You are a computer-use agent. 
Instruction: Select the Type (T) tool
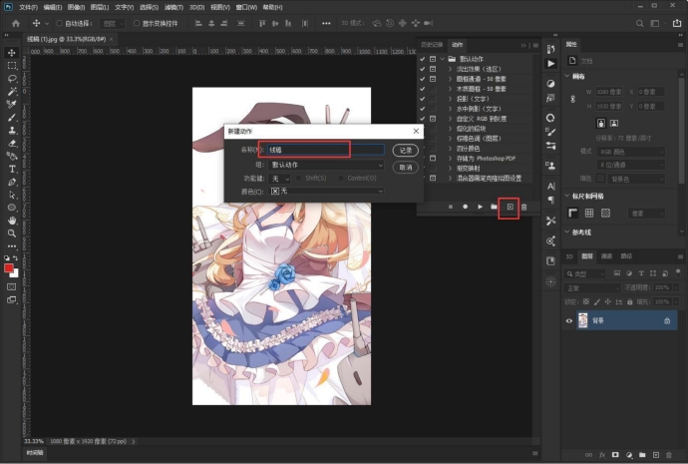(12, 169)
